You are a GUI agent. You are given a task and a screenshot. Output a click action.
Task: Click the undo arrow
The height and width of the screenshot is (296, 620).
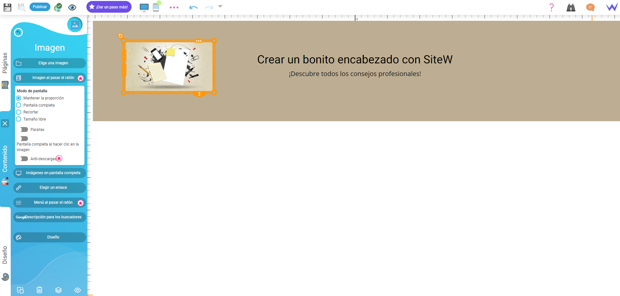tap(193, 7)
